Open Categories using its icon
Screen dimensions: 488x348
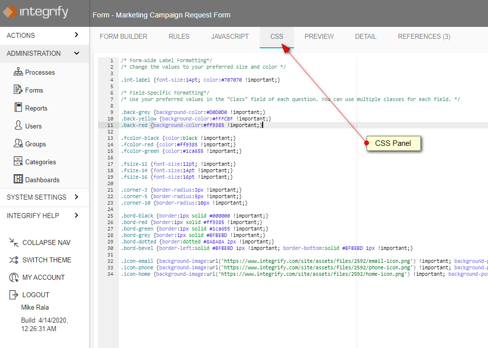(18, 162)
